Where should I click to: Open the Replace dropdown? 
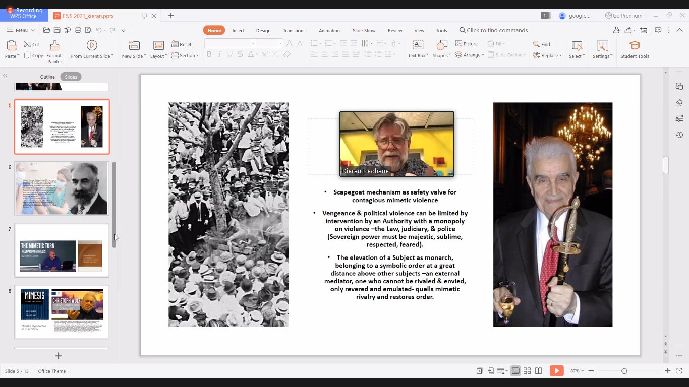coord(547,55)
